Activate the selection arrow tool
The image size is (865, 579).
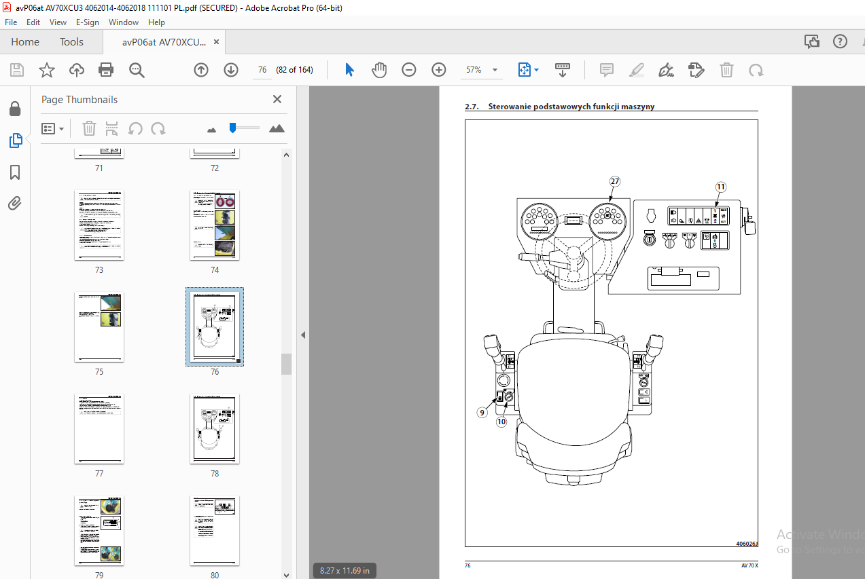tap(349, 70)
